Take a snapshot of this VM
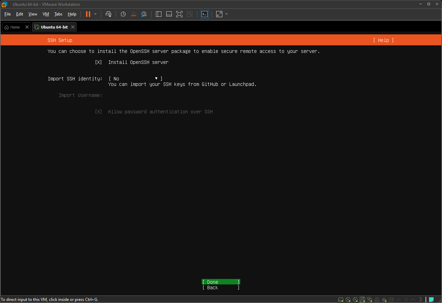The height and width of the screenshot is (303, 442). (123, 14)
